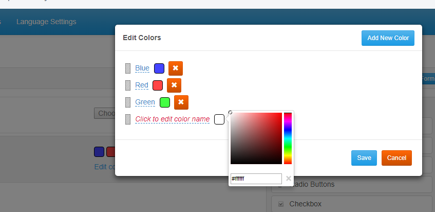Select the Checkbox field type in background
Image resolution: width=435 pixels, height=212 pixels.
point(351,204)
